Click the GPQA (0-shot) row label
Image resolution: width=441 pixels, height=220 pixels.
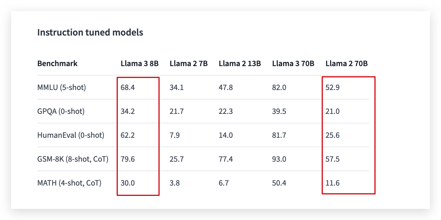pyautogui.click(x=61, y=111)
